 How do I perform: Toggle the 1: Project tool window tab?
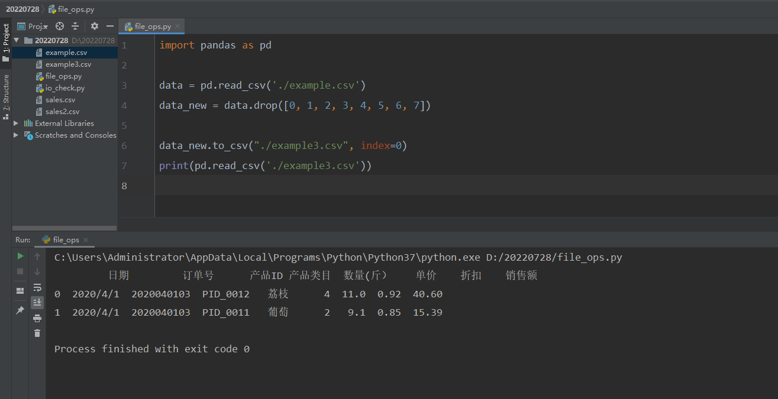[6, 43]
